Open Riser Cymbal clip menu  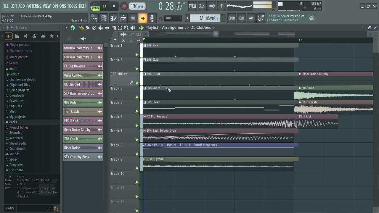point(144,159)
